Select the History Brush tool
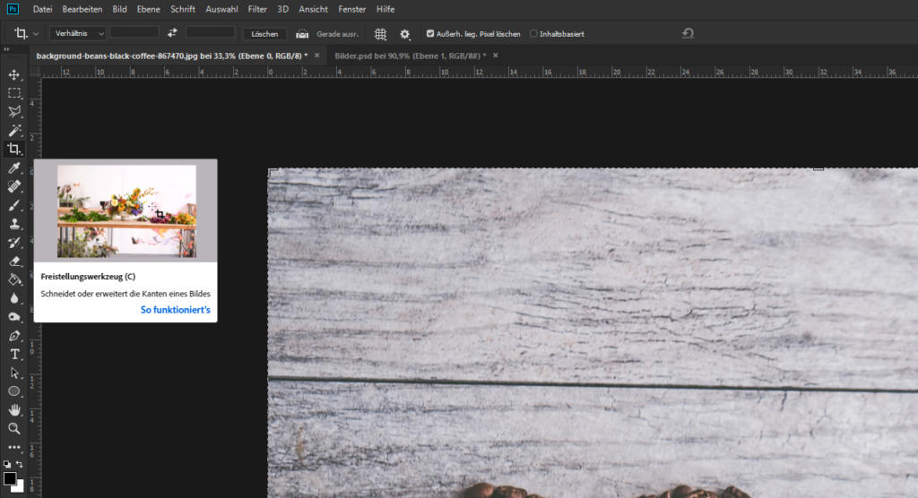This screenshot has width=918, height=498. 14,242
